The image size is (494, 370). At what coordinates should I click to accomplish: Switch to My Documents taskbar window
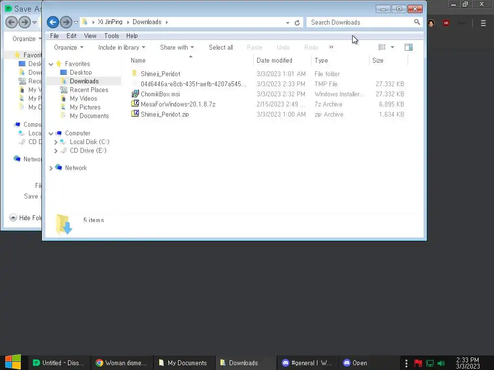184,363
